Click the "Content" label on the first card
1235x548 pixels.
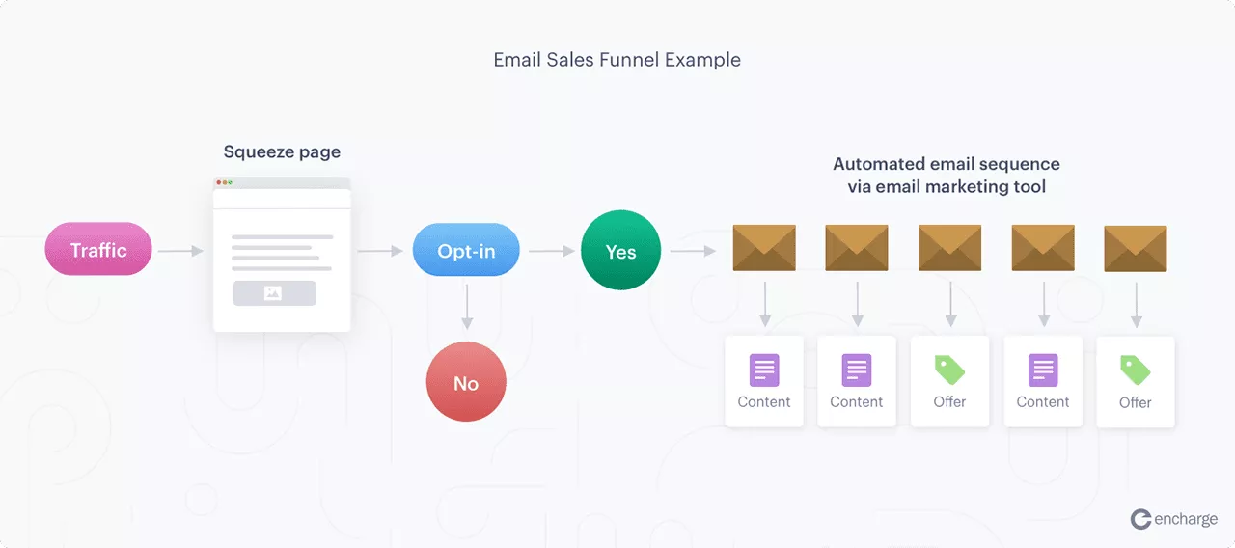coord(764,402)
